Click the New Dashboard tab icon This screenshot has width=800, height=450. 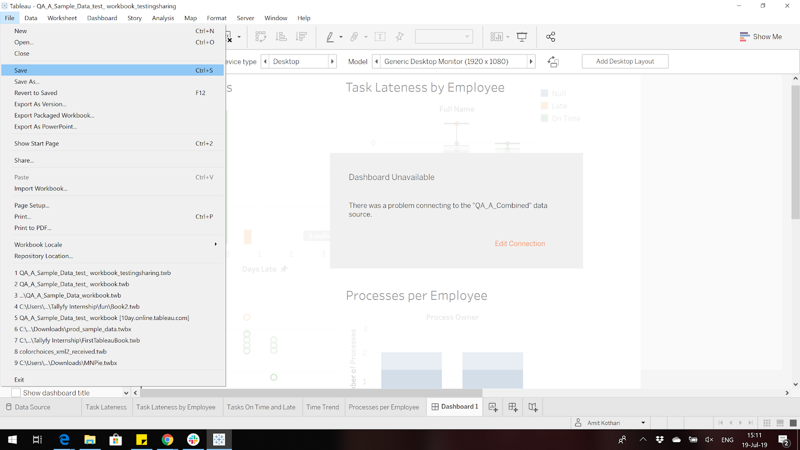tap(513, 407)
